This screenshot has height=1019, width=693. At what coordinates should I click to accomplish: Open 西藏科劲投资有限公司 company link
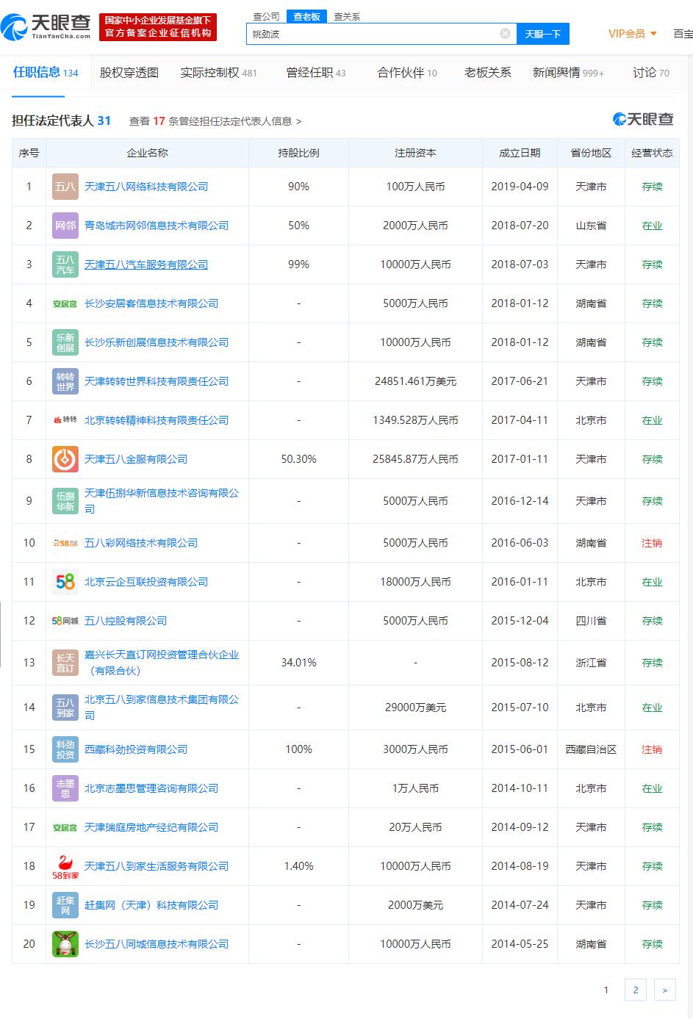click(136, 749)
